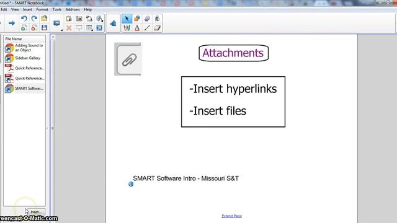This screenshot has width=397, height=223.
Task: Save the notebook file
Action: [x=44, y=28]
